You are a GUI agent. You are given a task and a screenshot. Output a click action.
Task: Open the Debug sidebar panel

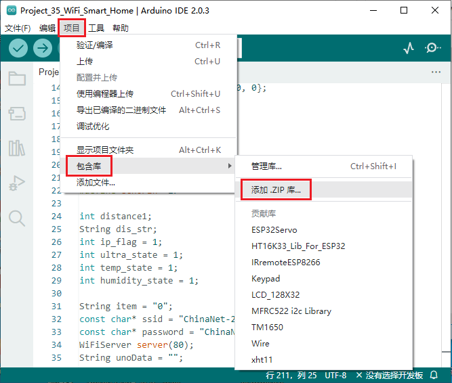pos(17,183)
